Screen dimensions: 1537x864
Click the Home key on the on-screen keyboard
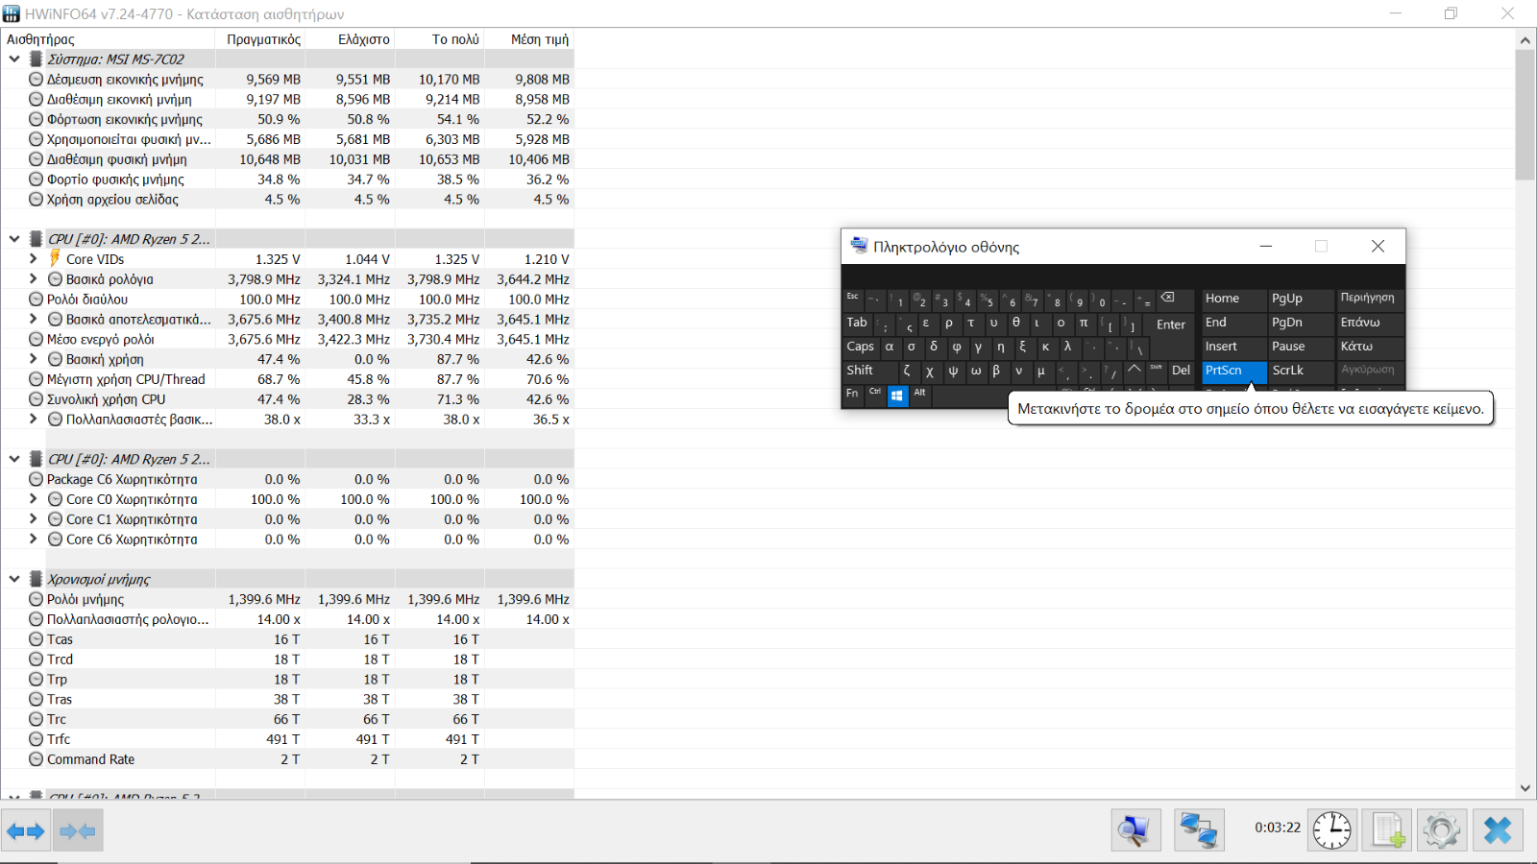(1234, 299)
